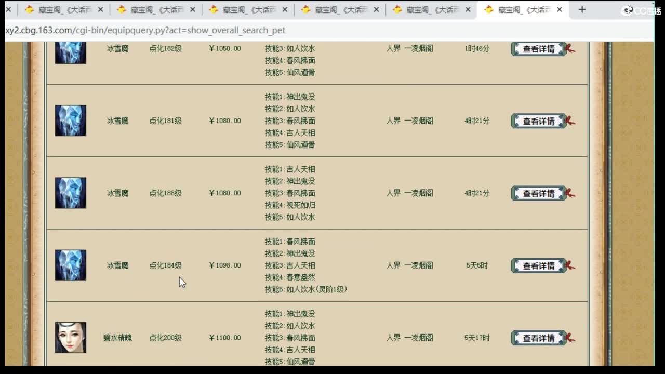Open a new browser tab
The image size is (665, 374).
(582, 9)
